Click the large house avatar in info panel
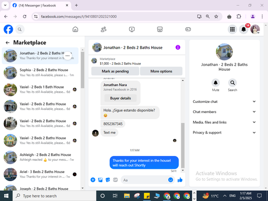Image resolution: width=268 pixels, height=201 pixels. click(224, 52)
